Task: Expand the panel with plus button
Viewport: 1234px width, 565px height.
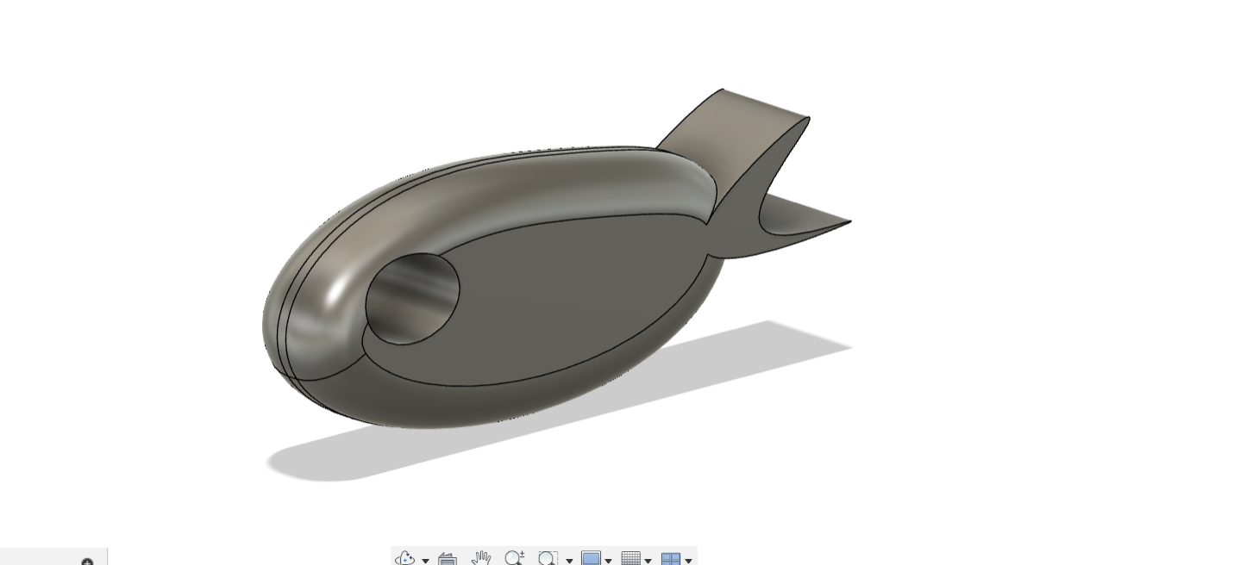Action: (x=87, y=562)
